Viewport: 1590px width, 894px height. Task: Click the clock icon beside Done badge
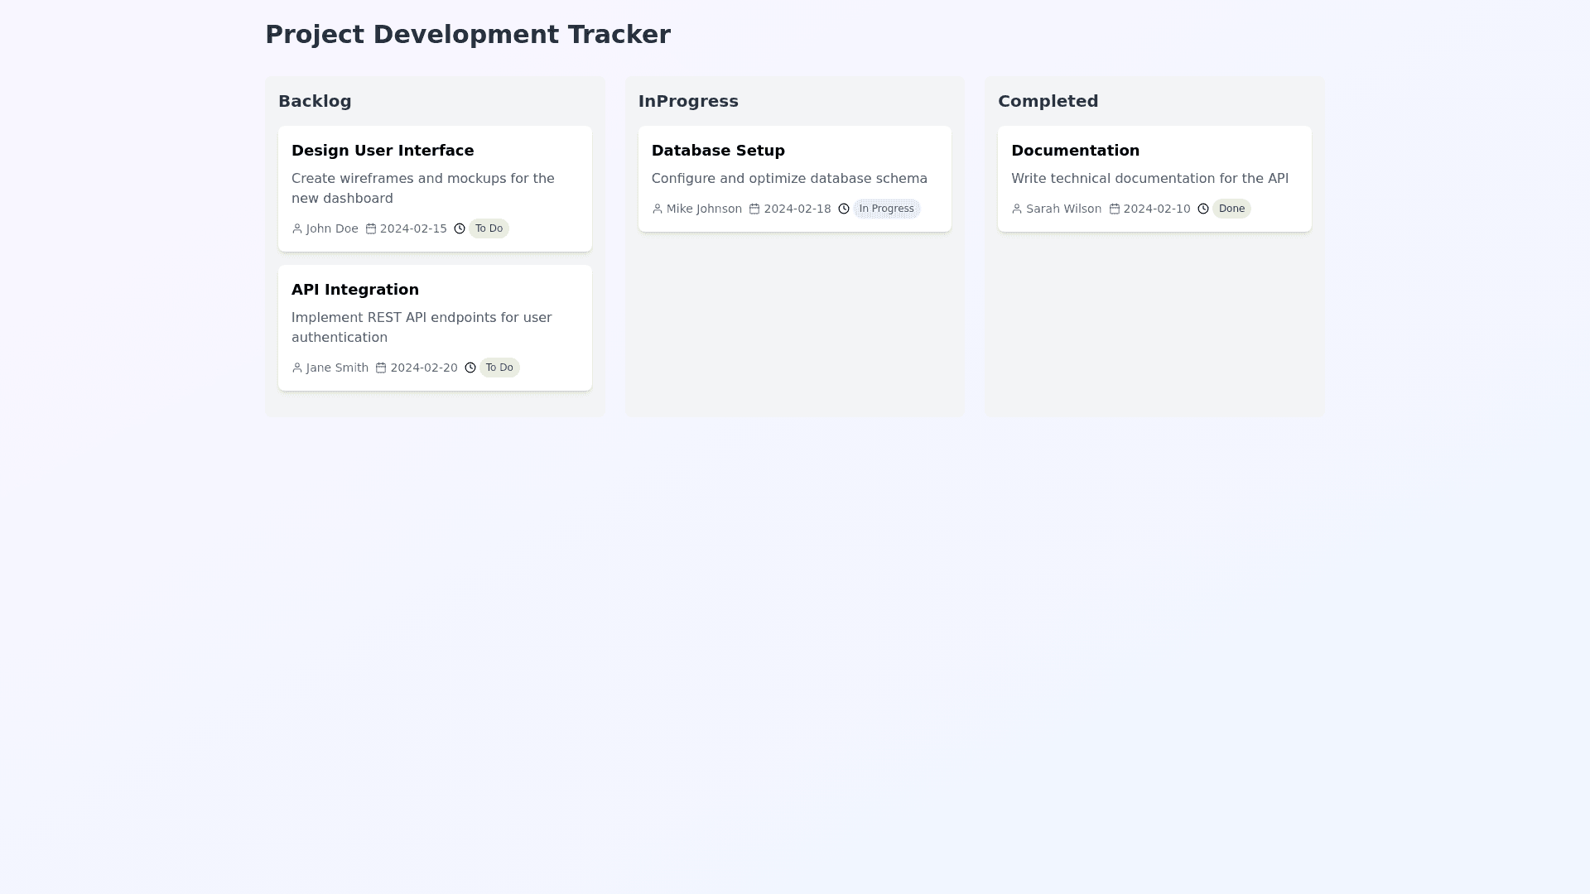1203,209
